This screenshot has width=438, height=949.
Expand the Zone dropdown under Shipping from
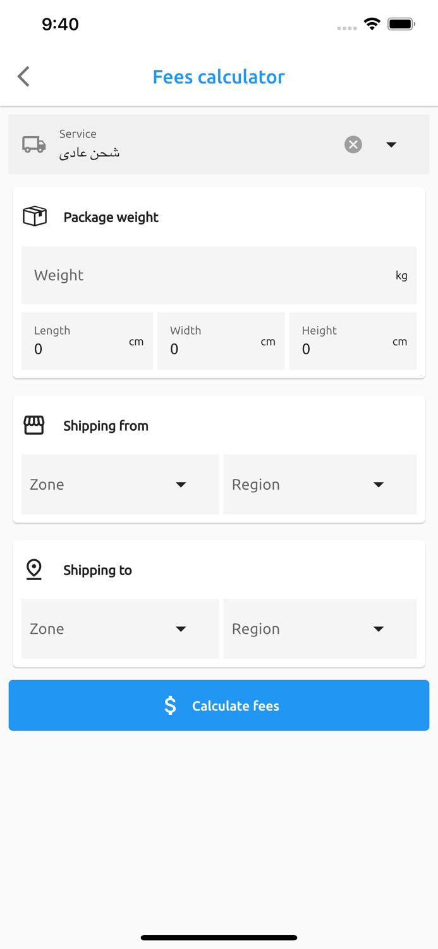click(x=120, y=484)
